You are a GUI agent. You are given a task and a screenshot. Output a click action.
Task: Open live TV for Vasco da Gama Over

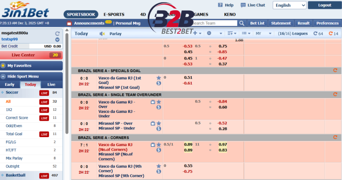coord(153,102)
